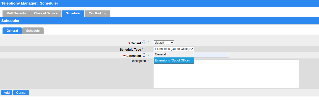Collapse the Schedule Type dropdown

tap(174, 49)
